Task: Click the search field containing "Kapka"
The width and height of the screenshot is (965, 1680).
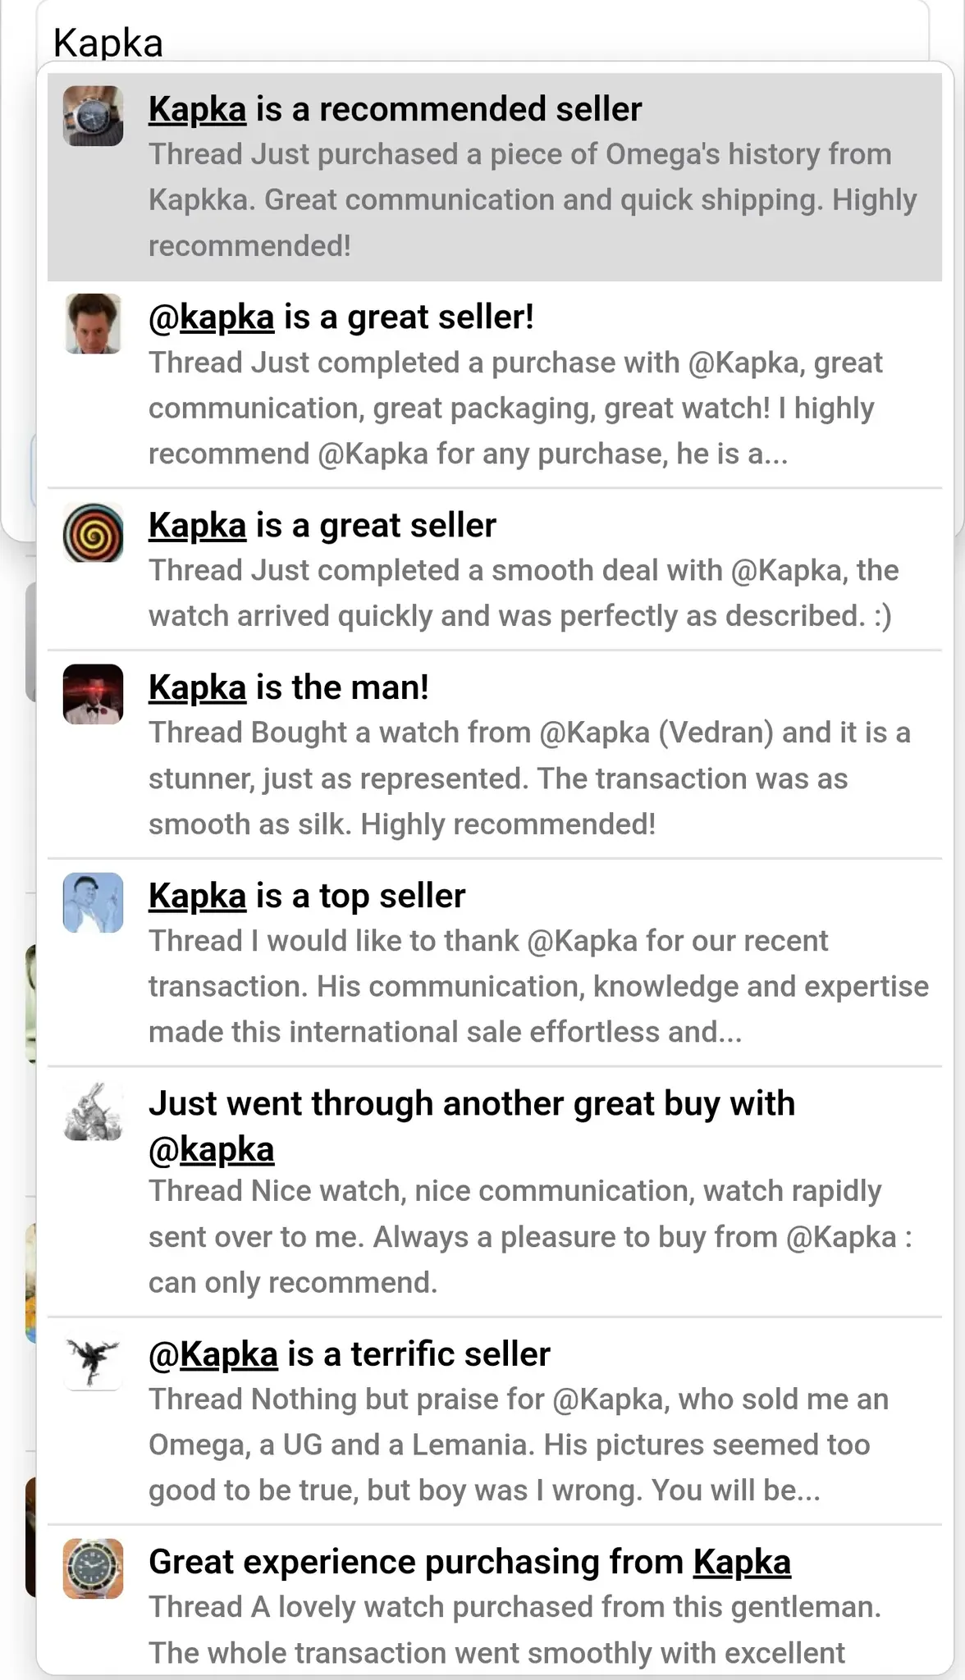Action: [328, 39]
